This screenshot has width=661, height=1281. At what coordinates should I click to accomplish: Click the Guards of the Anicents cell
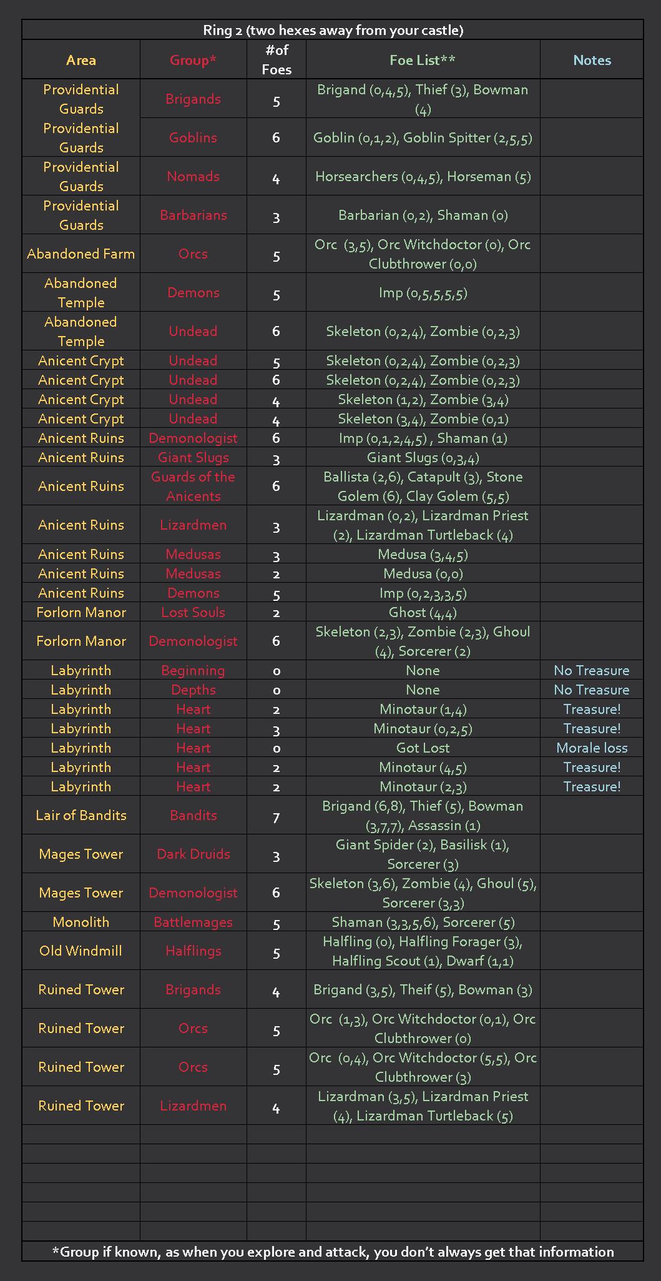coord(193,486)
